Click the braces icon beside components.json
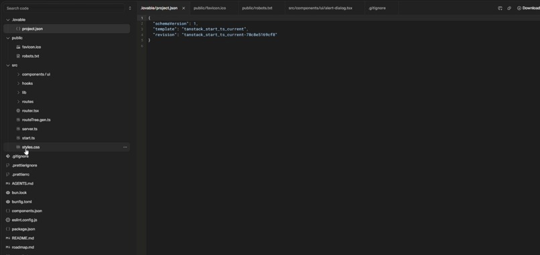Screen dimensions: 540x255 point(8,211)
